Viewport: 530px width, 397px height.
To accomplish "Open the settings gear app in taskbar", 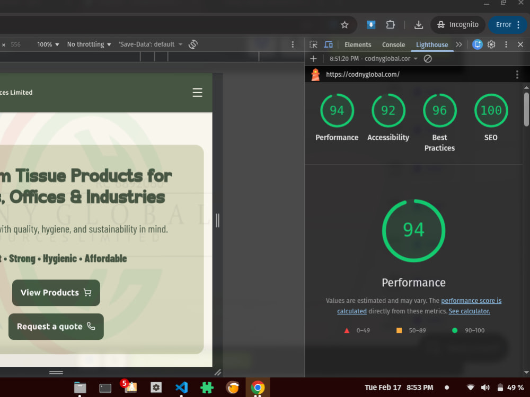I will [x=156, y=387].
